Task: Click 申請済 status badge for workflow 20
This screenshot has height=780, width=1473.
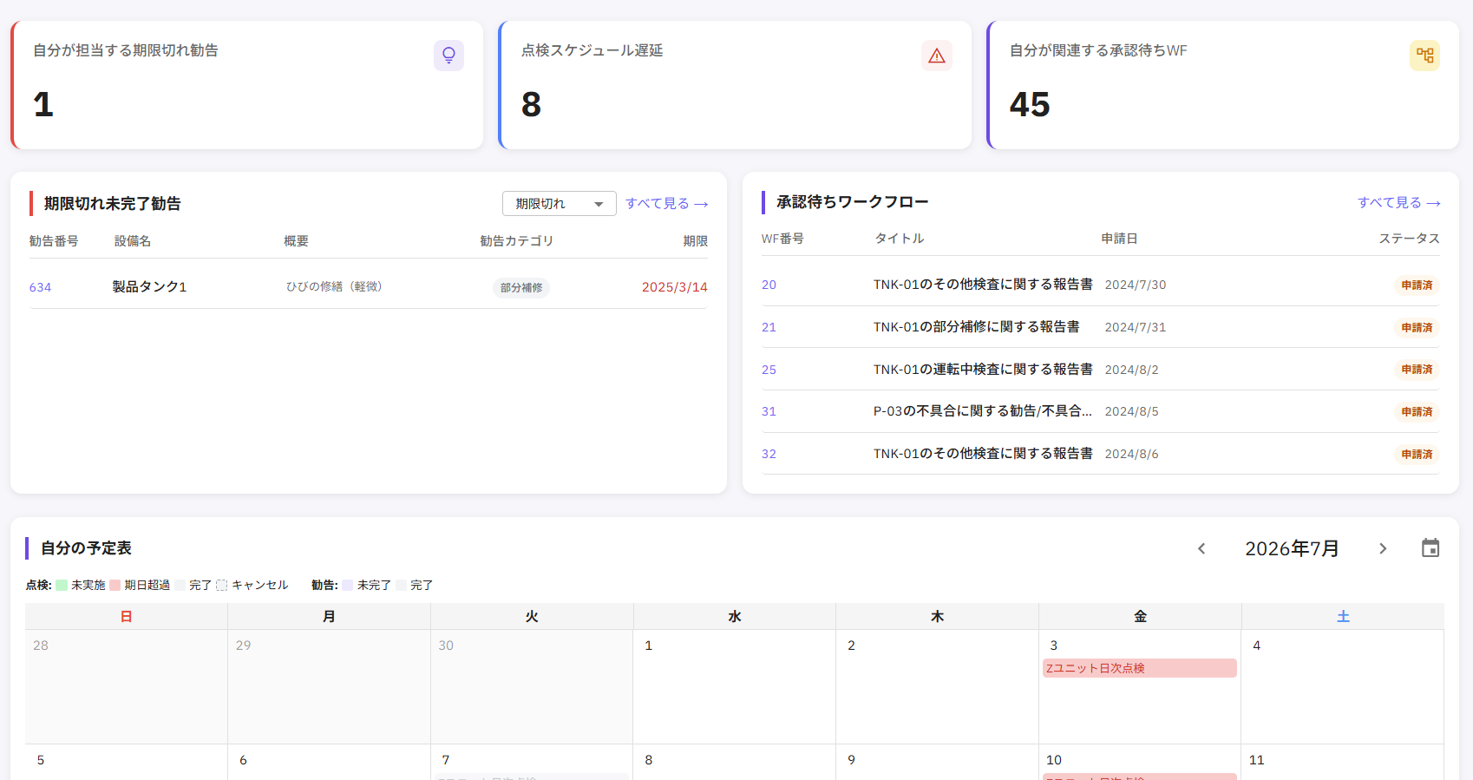Action: click(1417, 285)
